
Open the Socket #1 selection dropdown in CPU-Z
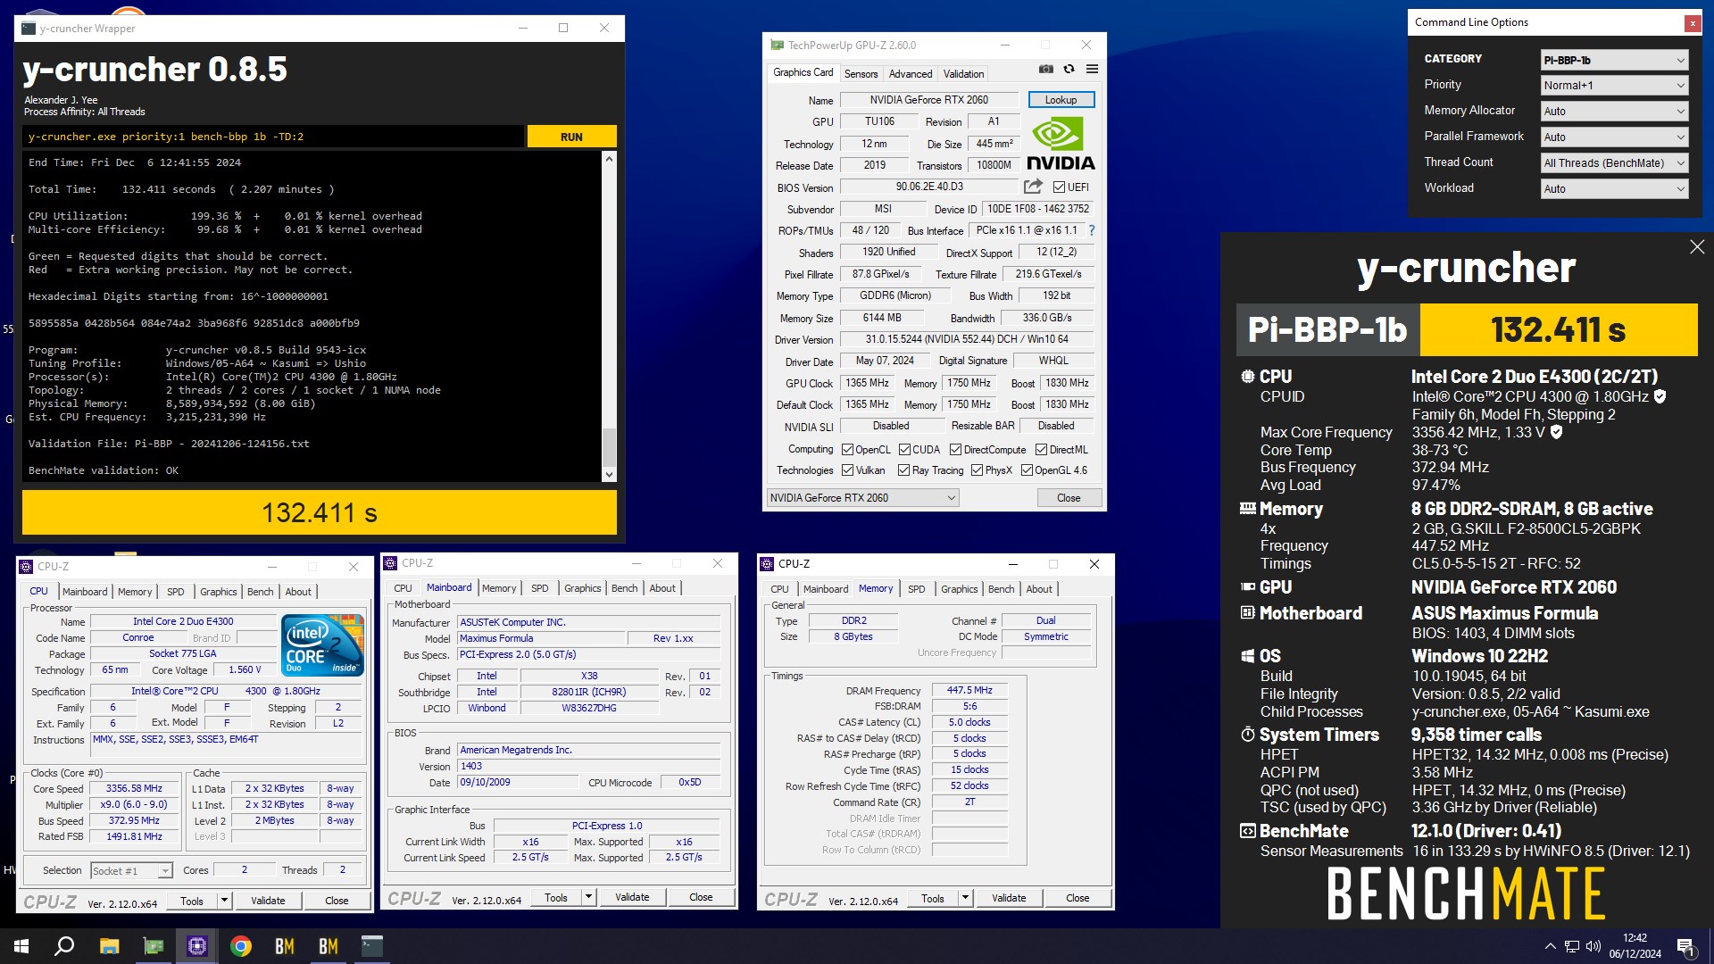click(130, 871)
